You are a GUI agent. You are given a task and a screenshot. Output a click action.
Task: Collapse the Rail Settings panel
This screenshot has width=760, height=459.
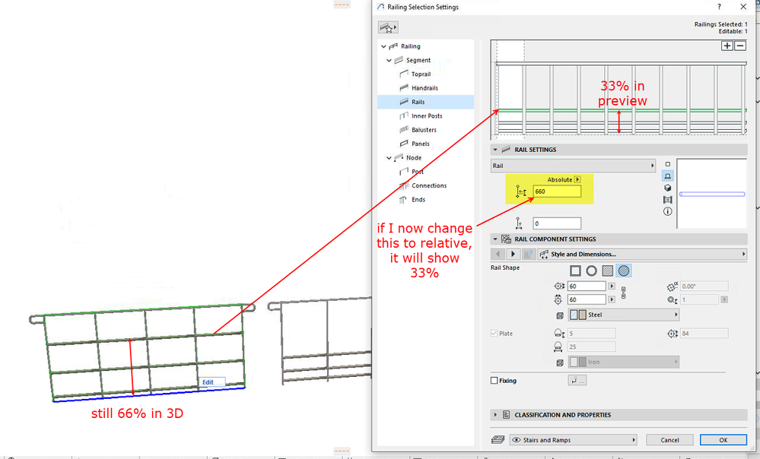tap(494, 150)
